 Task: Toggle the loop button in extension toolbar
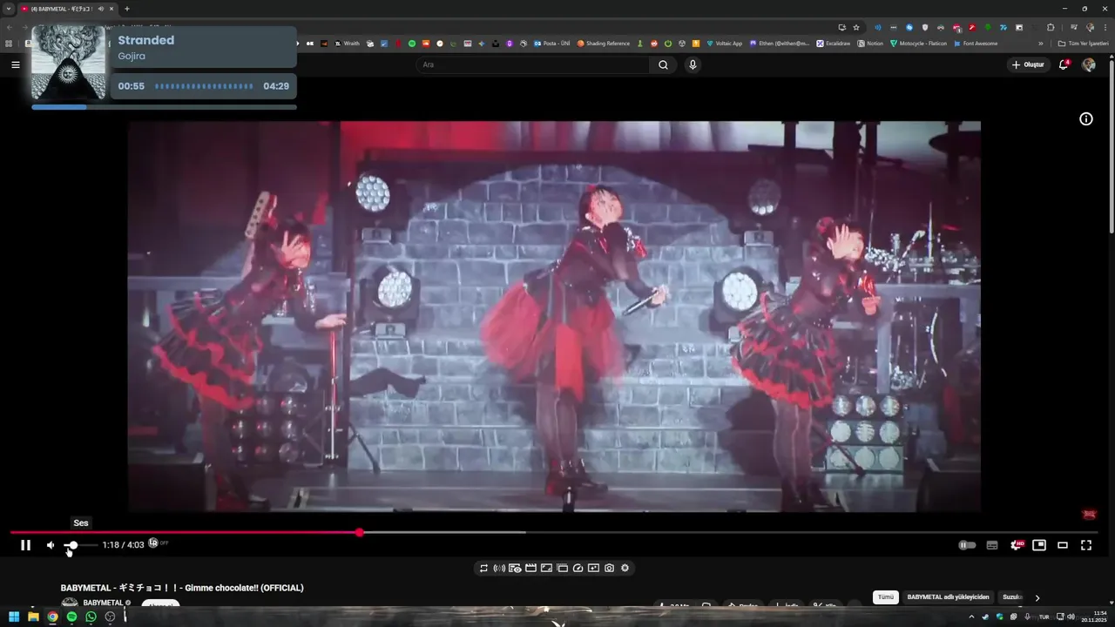coord(483,568)
